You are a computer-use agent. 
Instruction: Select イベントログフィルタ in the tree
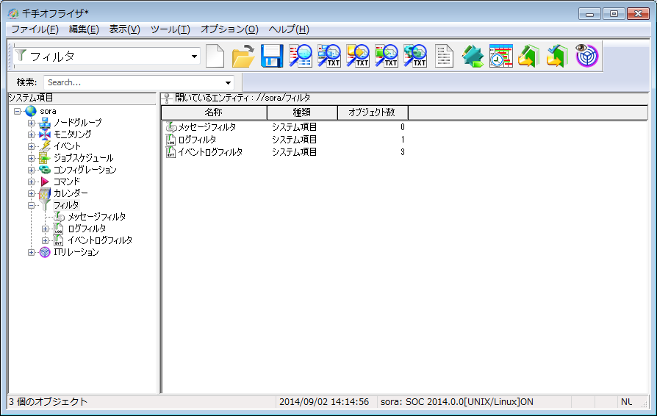tap(100, 240)
